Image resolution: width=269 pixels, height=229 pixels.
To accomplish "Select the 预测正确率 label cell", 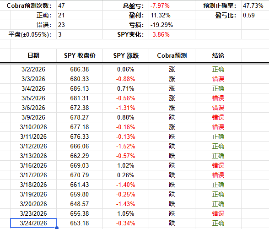I will pos(218,5).
